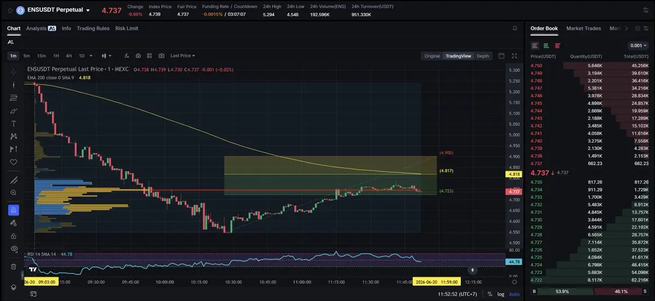Open the Trading Rules tab
Screen dimensions: 655x301
(x=93, y=28)
